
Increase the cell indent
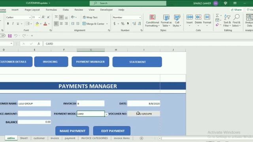(78, 24)
